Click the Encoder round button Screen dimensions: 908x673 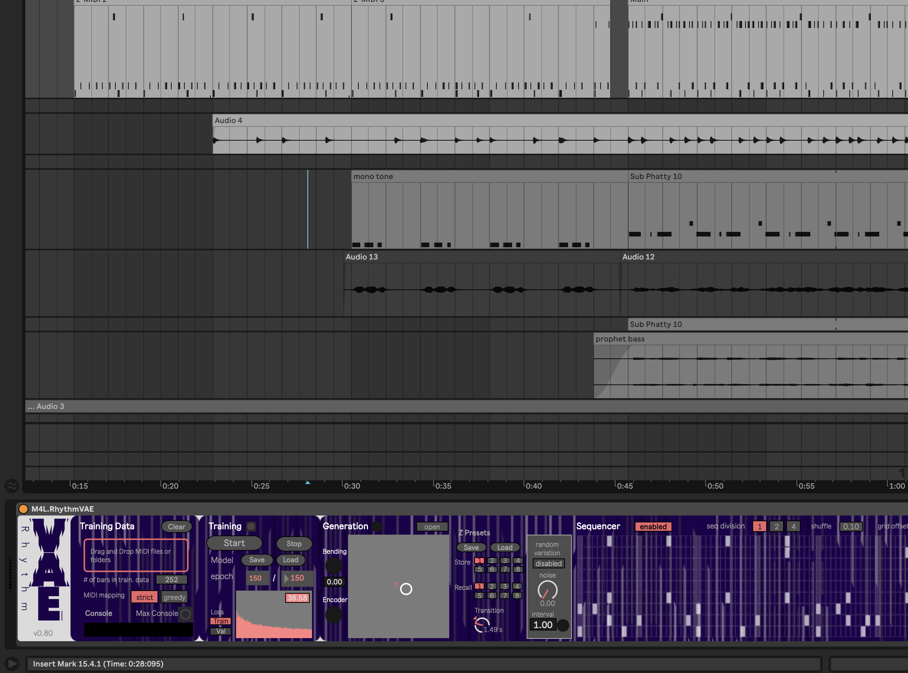coord(333,614)
